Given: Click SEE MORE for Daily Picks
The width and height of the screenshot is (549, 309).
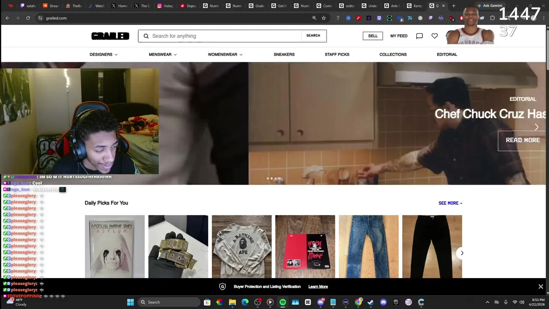Looking at the screenshot, I should tap(450, 203).
